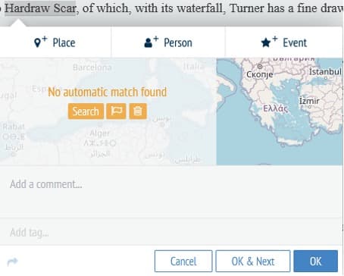Screen dimensions: 344x276
Task: Click the No automatic match found message
Action: click(108, 92)
